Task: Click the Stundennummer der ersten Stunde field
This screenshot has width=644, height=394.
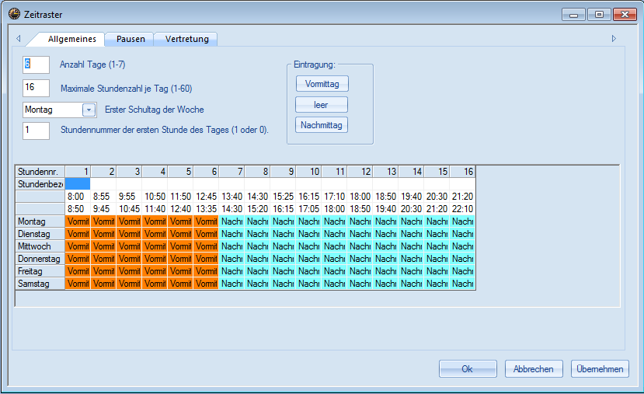Action: click(36, 131)
